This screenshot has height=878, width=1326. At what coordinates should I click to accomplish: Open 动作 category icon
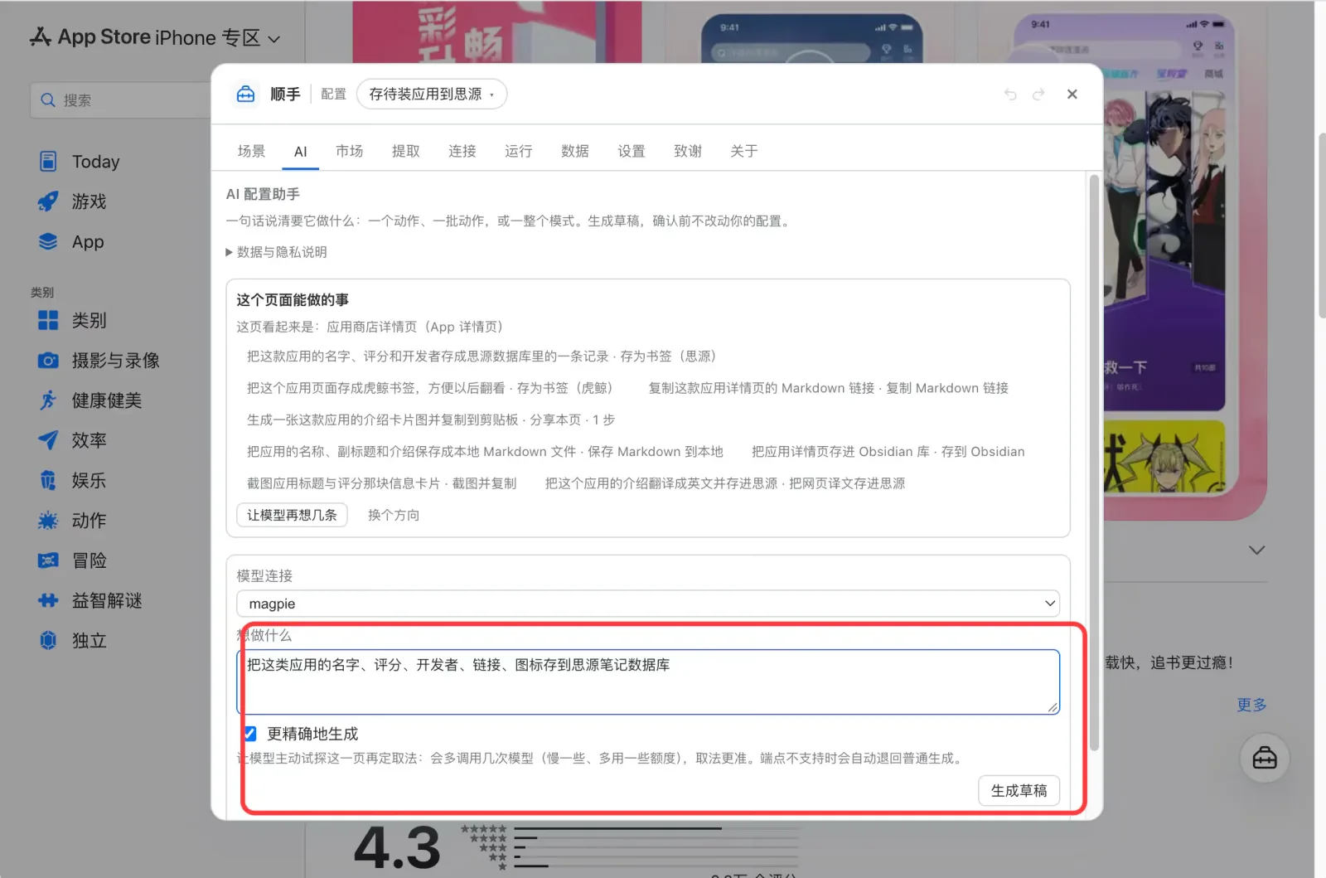click(48, 521)
